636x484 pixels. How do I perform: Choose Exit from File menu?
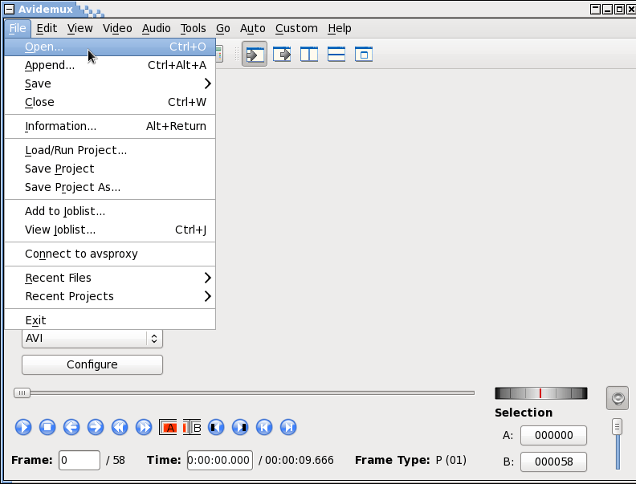coord(110,320)
